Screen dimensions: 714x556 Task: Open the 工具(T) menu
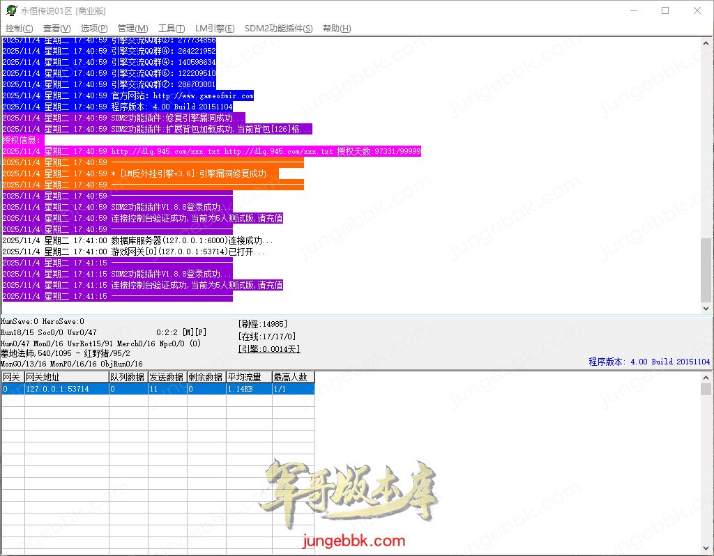coord(172,29)
